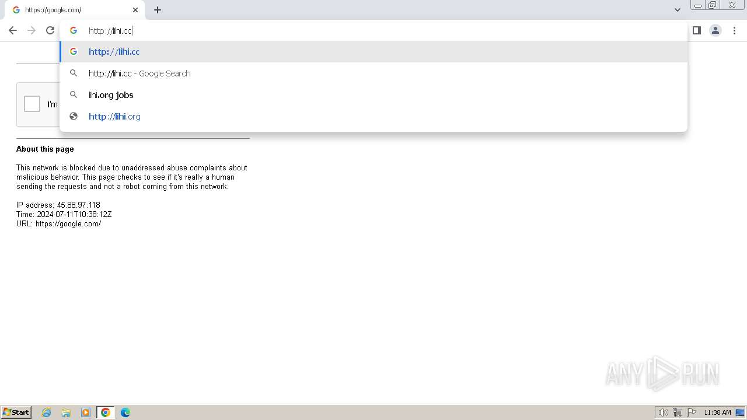
Task: Click the address bar containing http://lihi.cc
Action: (x=373, y=30)
